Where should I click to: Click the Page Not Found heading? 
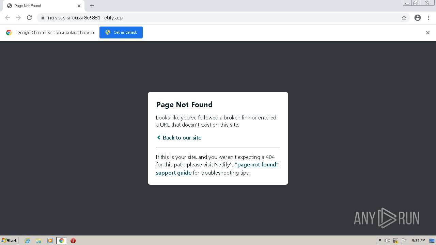coord(184,104)
